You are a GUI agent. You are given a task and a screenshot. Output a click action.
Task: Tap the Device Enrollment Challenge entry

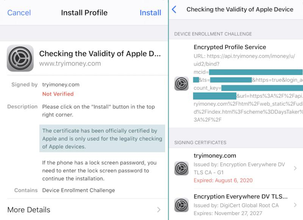click(78, 190)
